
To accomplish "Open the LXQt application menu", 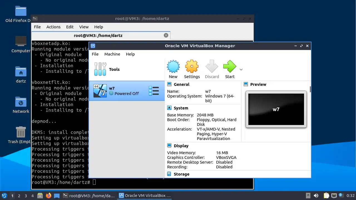I will (4, 196).
